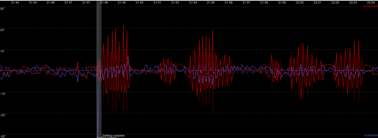
Task: Click the 21:53 time label
Action: [x=175, y=3]
